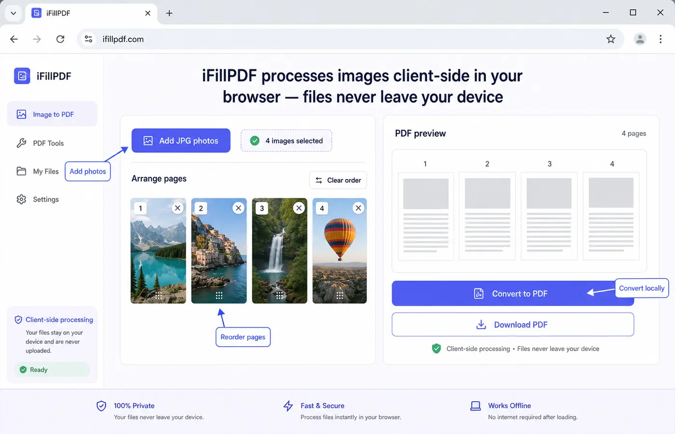The height and width of the screenshot is (434, 675).
Task: Close the iFillPDF browser tab
Action: (x=148, y=13)
